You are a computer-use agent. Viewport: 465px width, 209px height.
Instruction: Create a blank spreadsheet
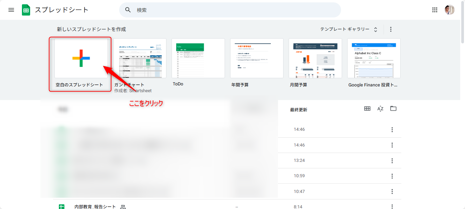[81, 58]
